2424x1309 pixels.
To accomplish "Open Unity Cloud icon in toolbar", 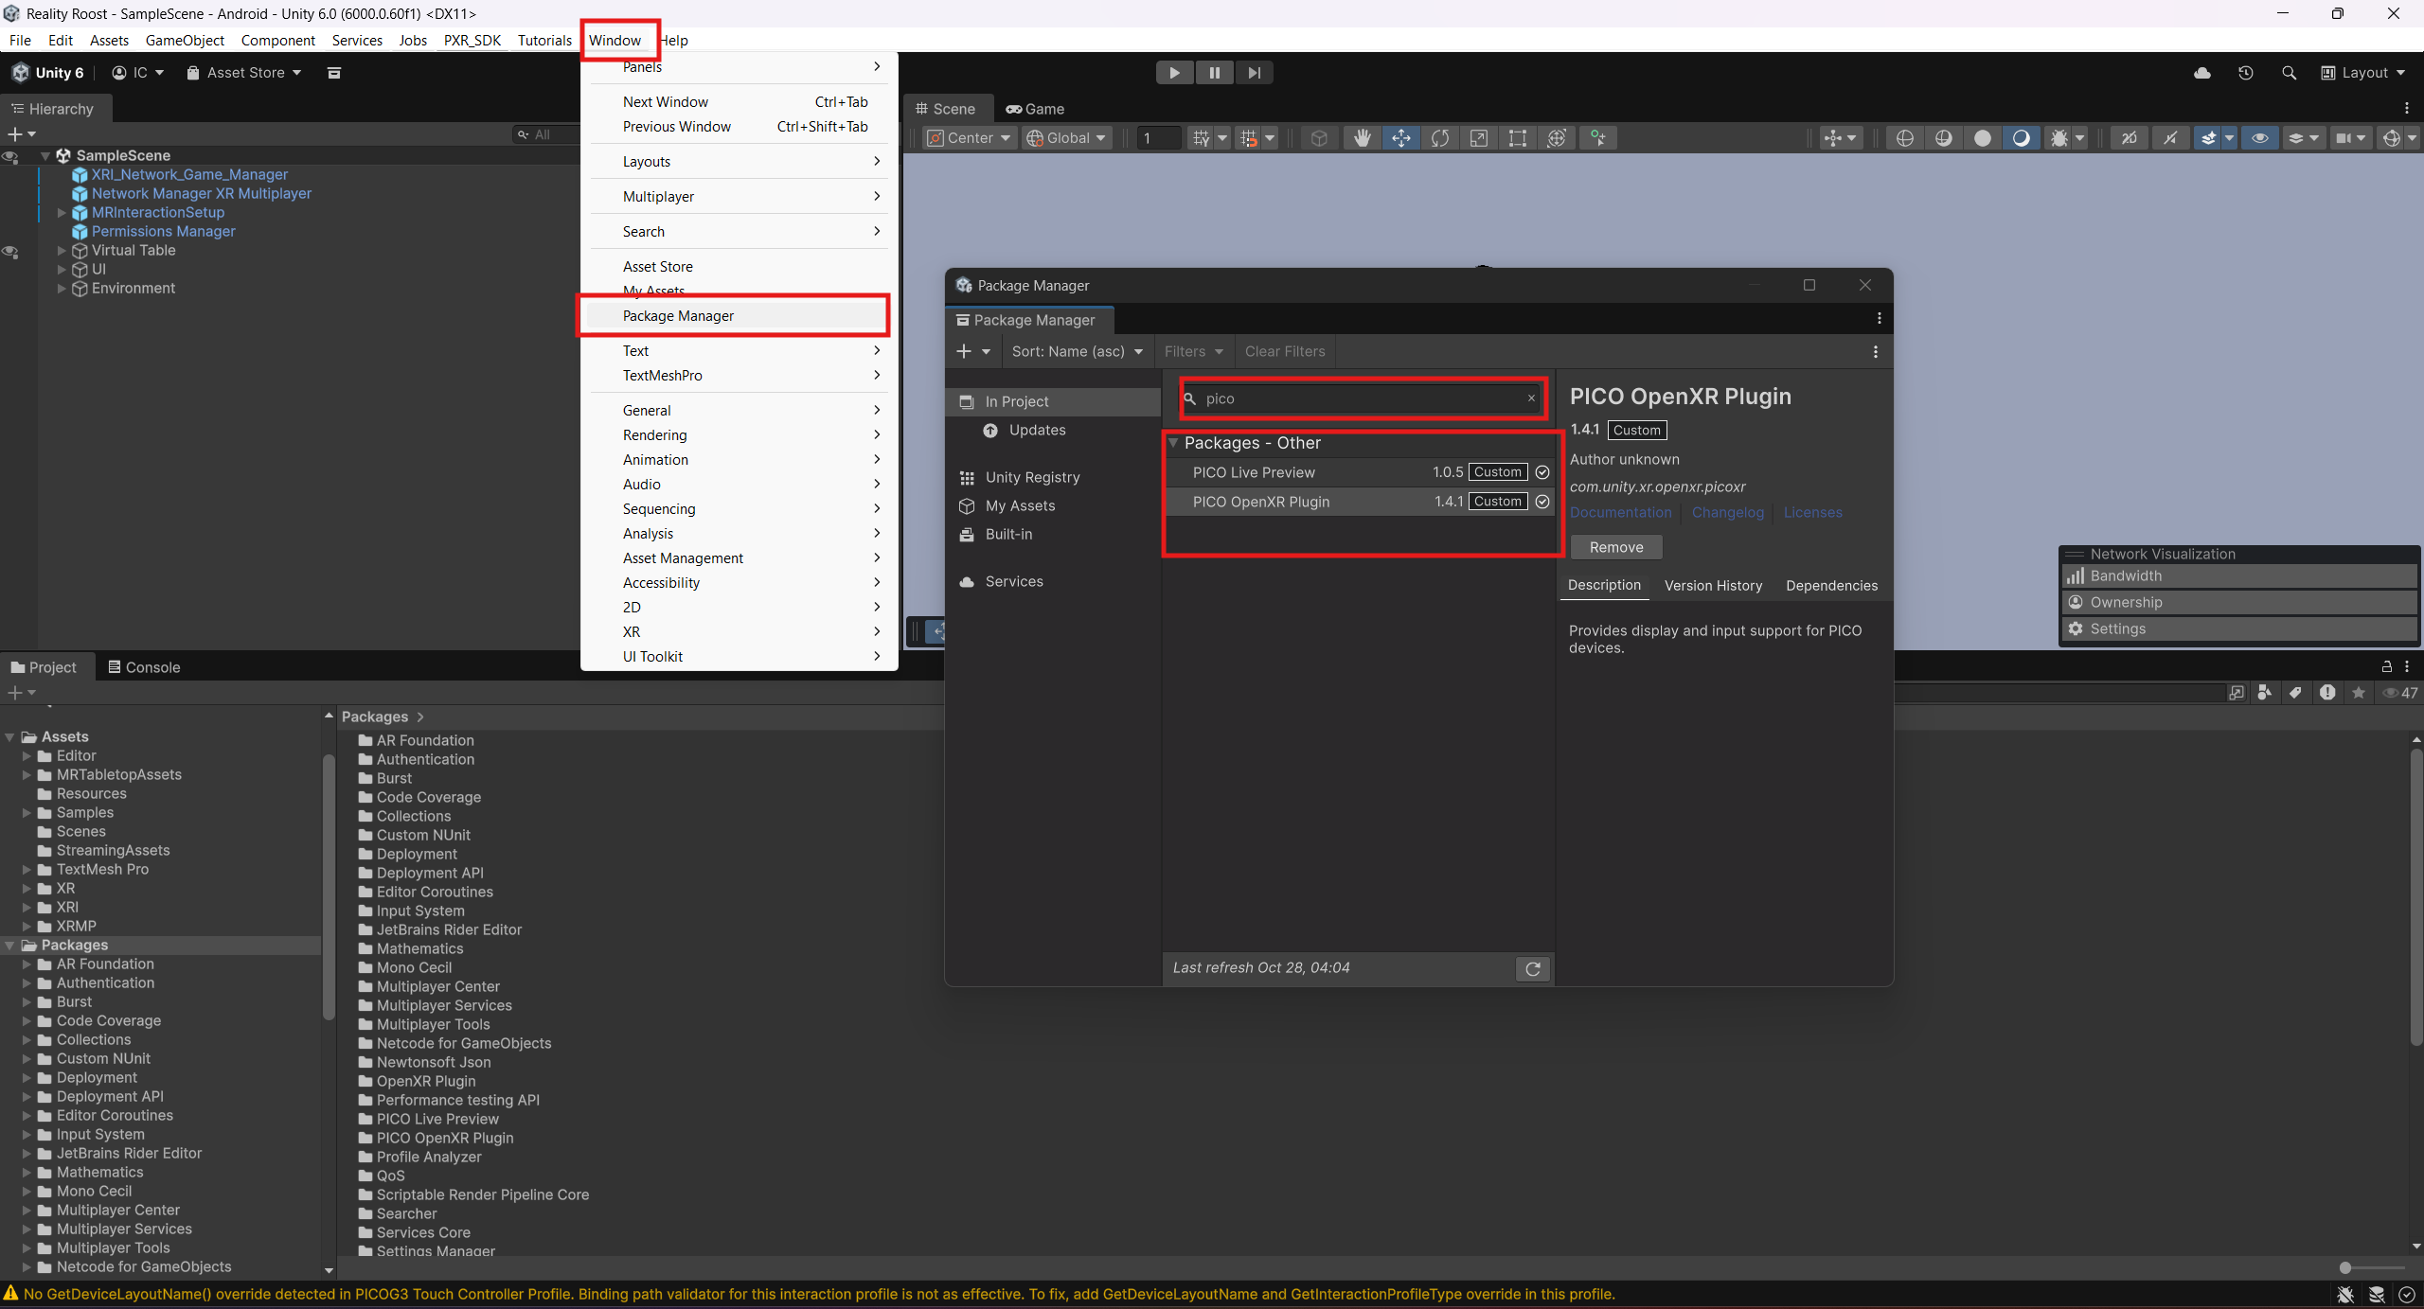I will [2202, 73].
